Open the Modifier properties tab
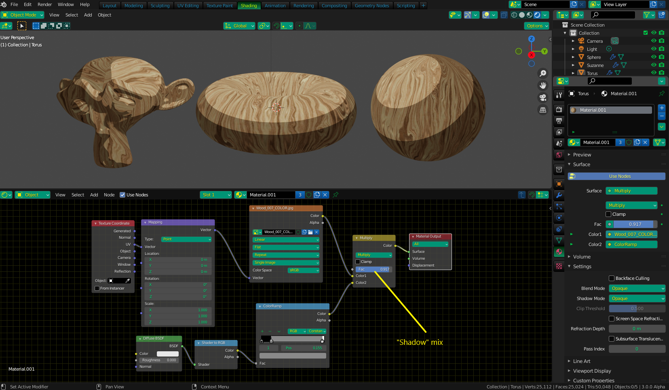The image size is (669, 390). click(x=559, y=195)
